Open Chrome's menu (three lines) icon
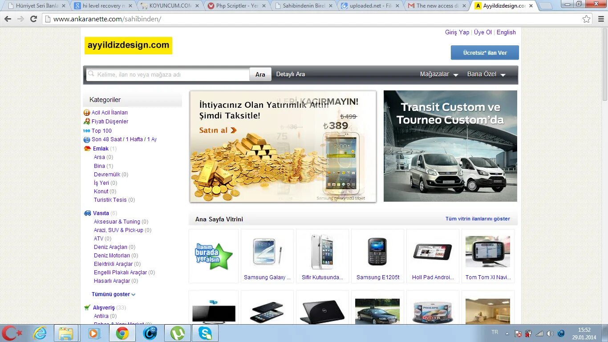The image size is (608, 342). [600, 19]
